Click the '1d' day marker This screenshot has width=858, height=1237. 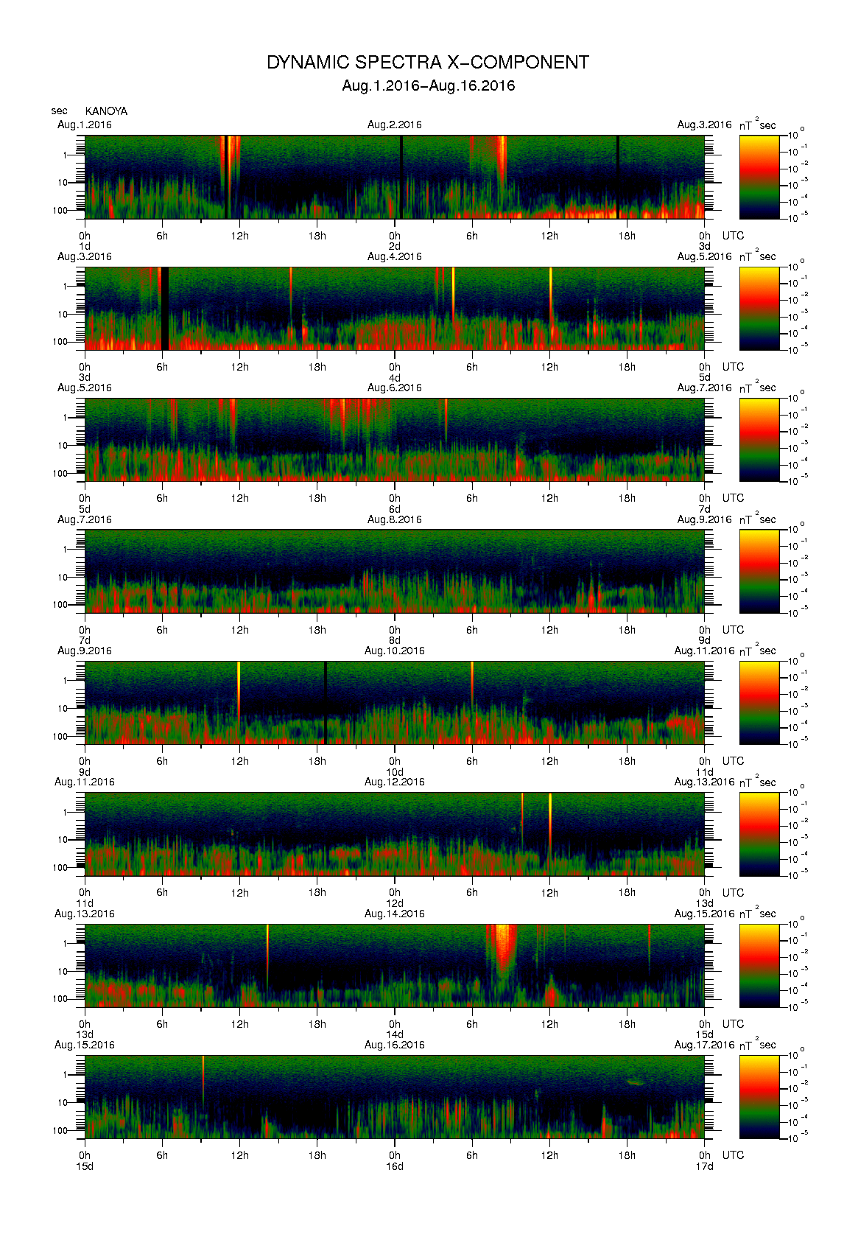pyautogui.click(x=85, y=246)
